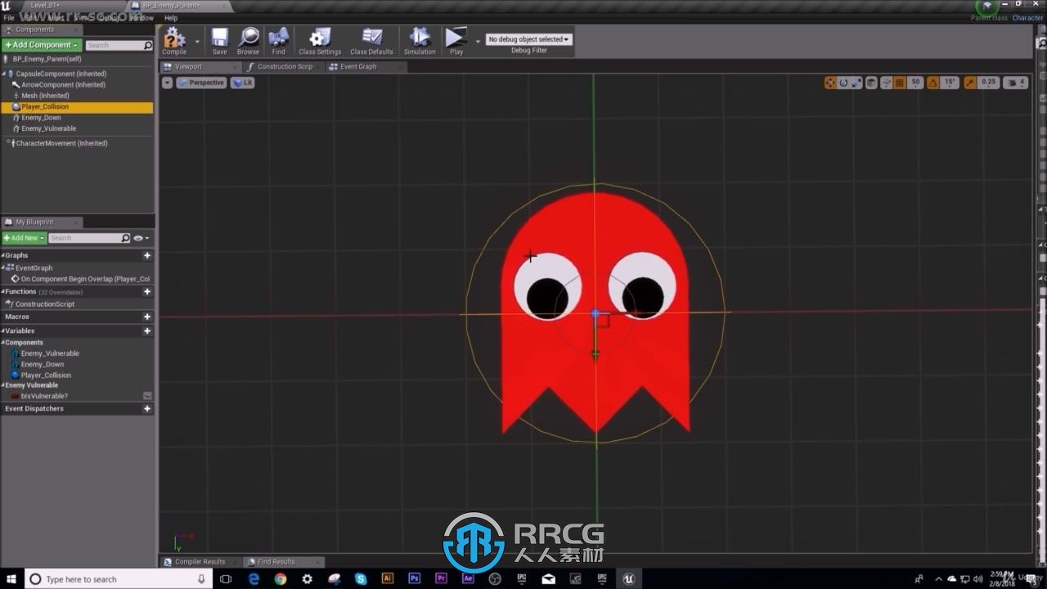
Task: Select ArrowComponent (Inherited) in Components
Action: [x=63, y=84]
